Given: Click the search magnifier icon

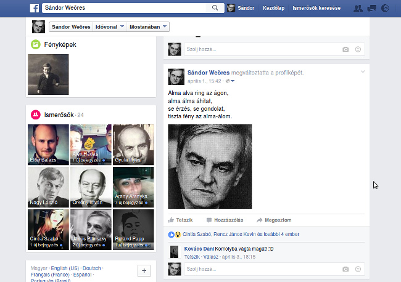Looking at the screenshot, I should coord(215,8).
